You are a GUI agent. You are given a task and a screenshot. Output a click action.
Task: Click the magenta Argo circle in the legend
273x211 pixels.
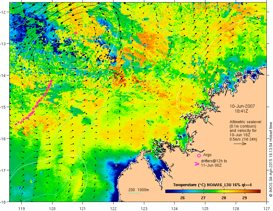pos(199,155)
